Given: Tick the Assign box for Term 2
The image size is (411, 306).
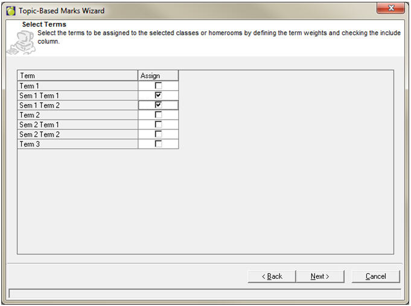Looking at the screenshot, I should click(x=158, y=115).
